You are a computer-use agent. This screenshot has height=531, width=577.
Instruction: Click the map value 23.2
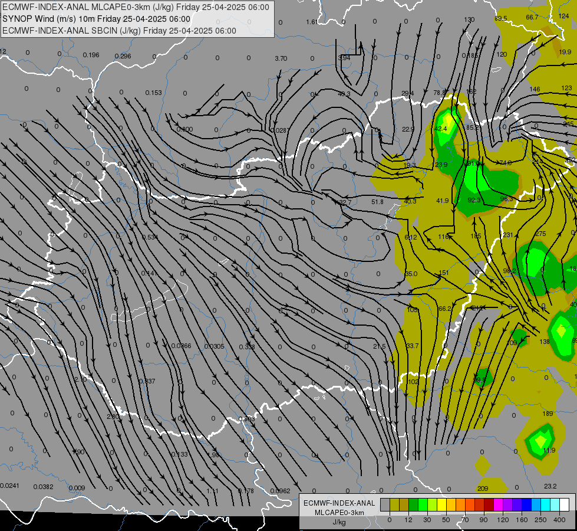coord(550,486)
